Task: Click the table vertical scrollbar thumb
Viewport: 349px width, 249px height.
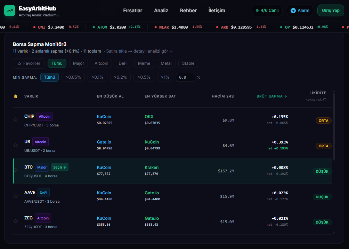Action: pos(333,127)
